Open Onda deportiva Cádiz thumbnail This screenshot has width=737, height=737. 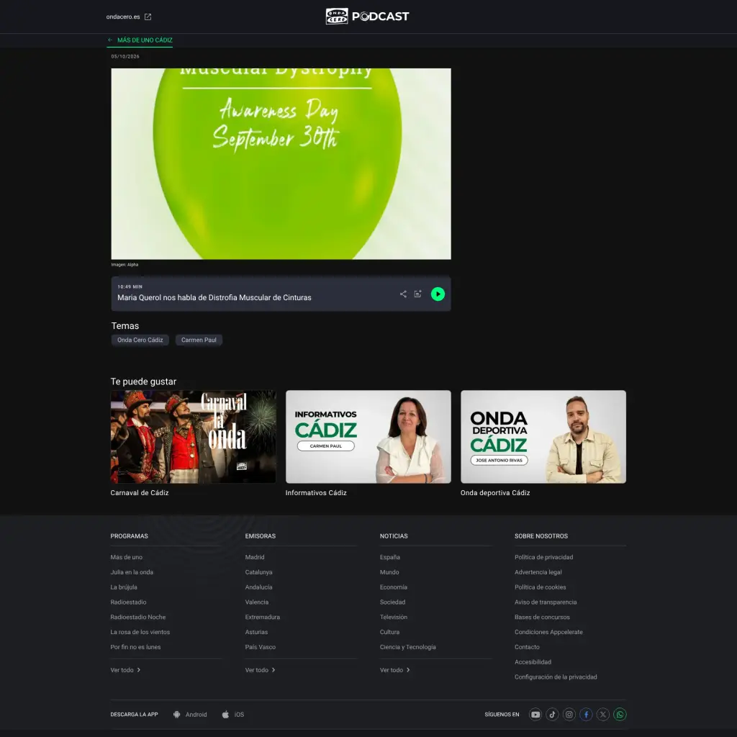click(x=543, y=437)
